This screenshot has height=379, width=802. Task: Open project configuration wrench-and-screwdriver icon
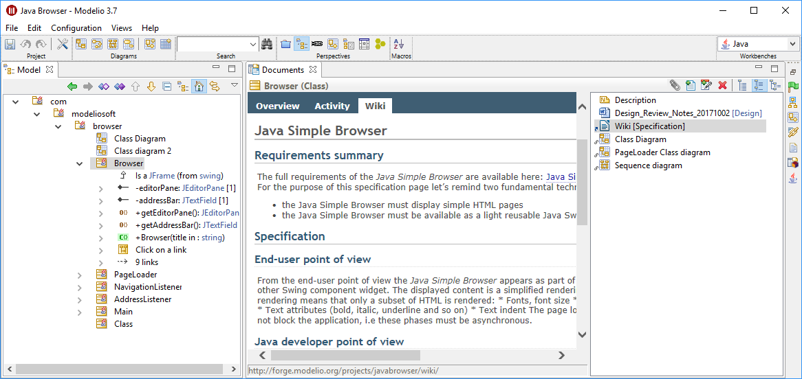tap(63, 45)
